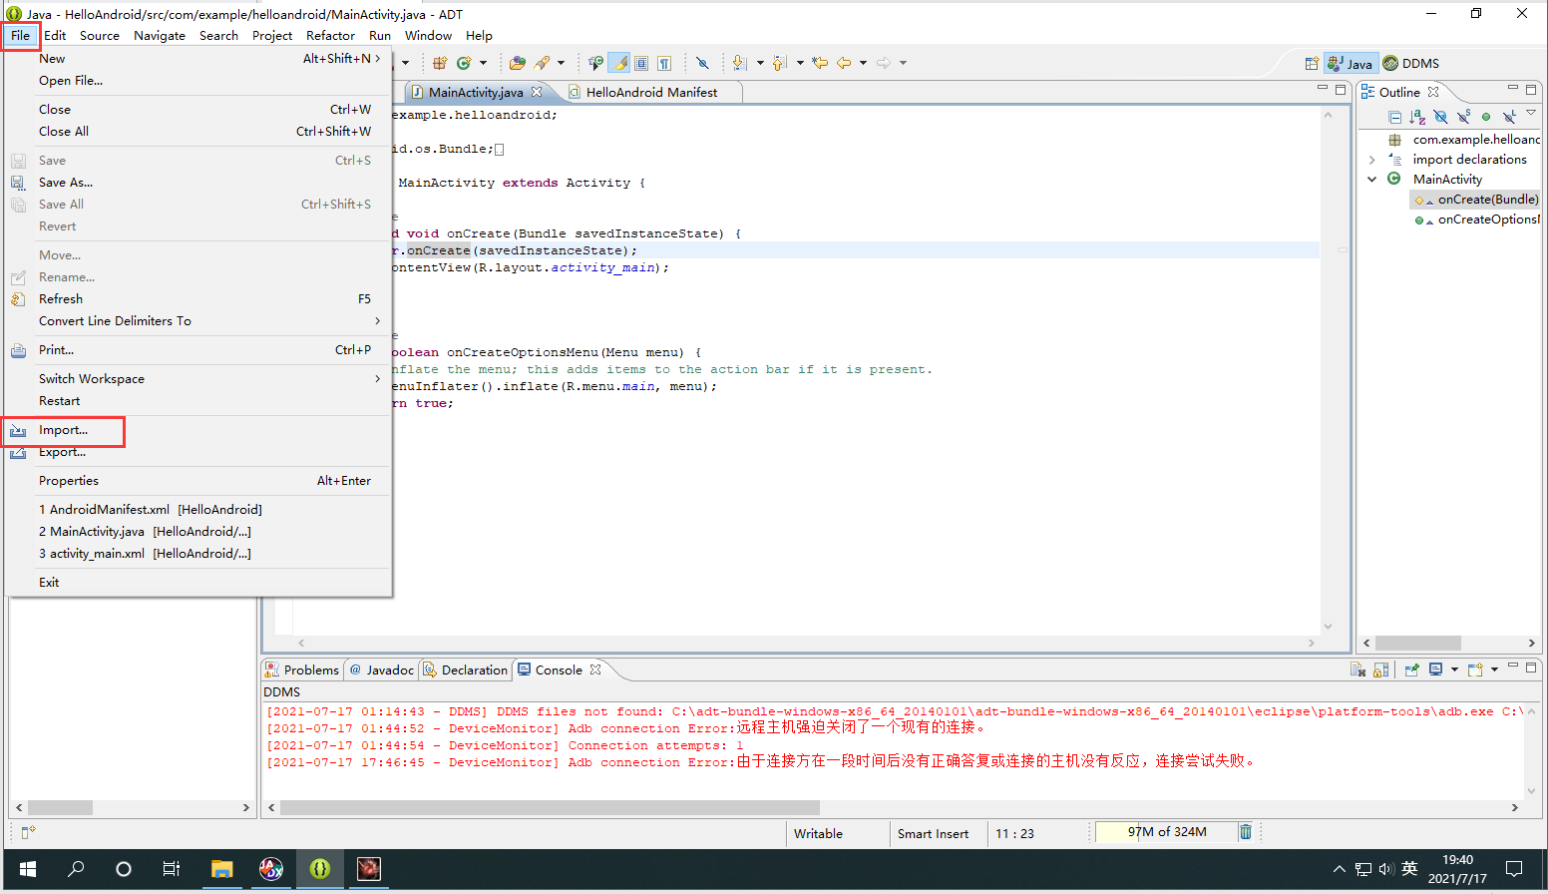Toggle Show Whitespace Characters pilcrow icon

(x=664, y=63)
